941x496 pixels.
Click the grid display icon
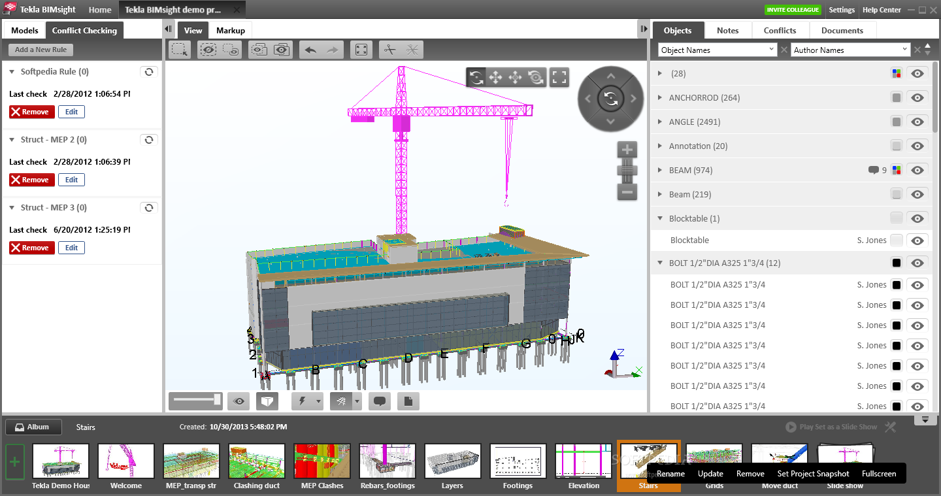click(341, 401)
